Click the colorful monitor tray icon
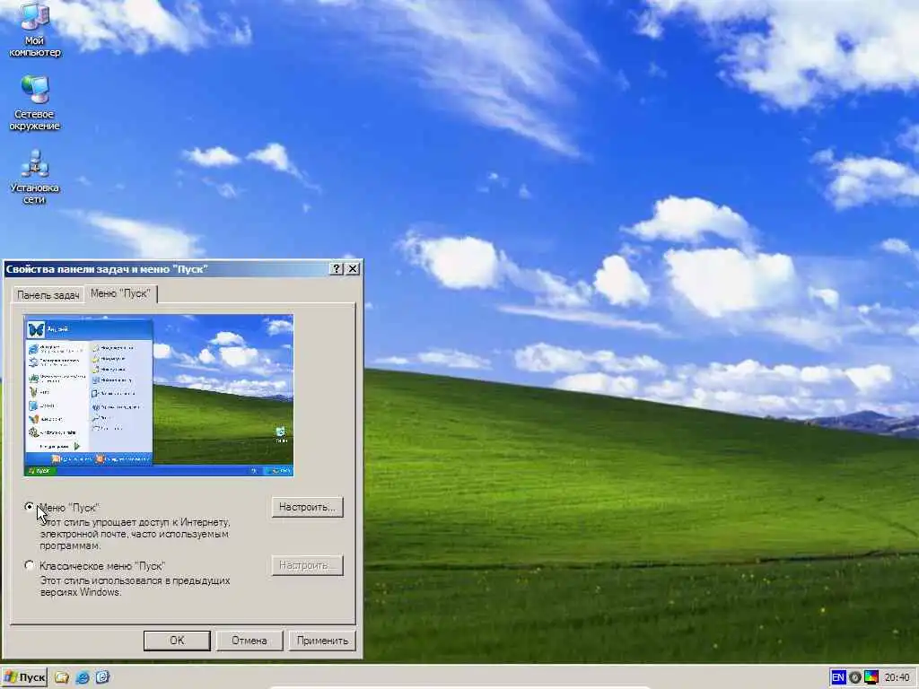Image resolution: width=919 pixels, height=689 pixels. tap(871, 678)
